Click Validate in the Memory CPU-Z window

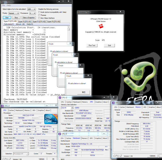pyautogui.click(x=152, y=156)
